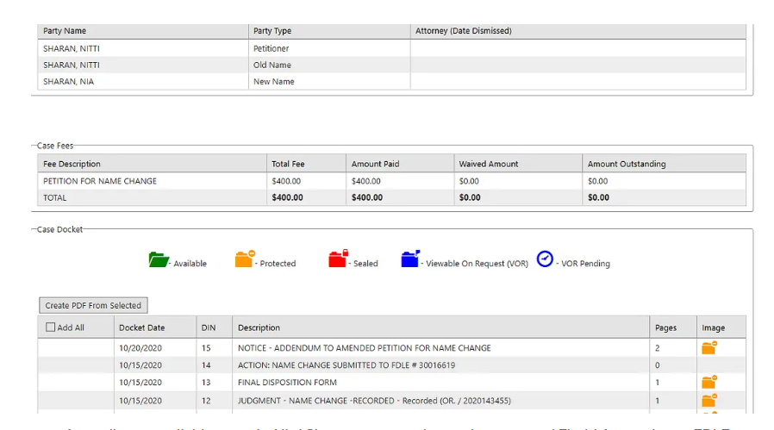Screen dimensions: 774x430
Task: Select SHARAN, NITTI in the Old Name row
Action: pos(71,65)
